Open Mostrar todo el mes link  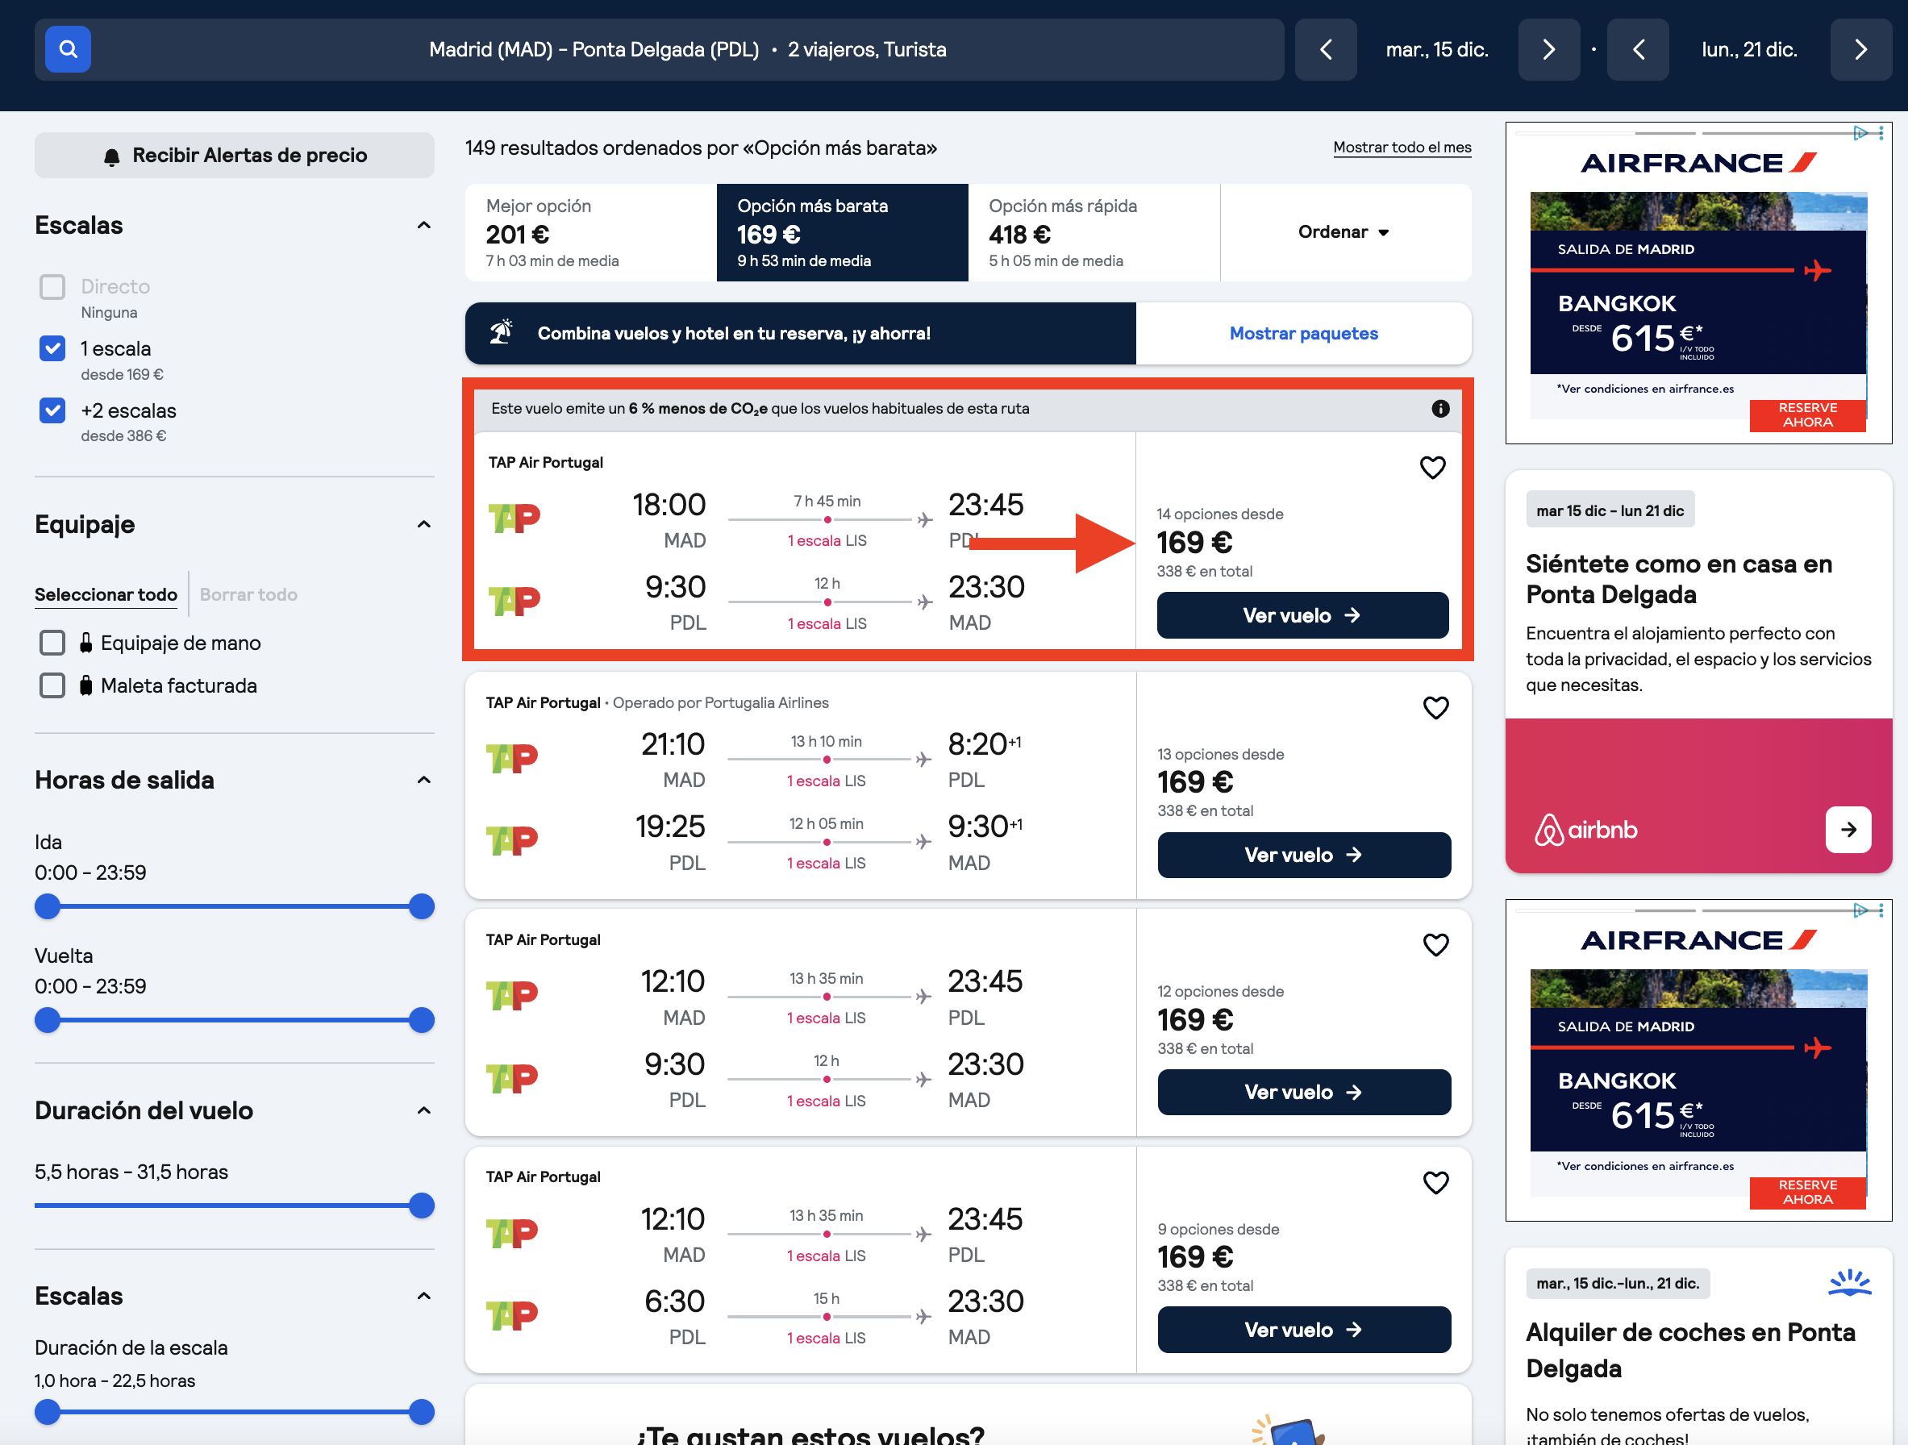(x=1402, y=148)
